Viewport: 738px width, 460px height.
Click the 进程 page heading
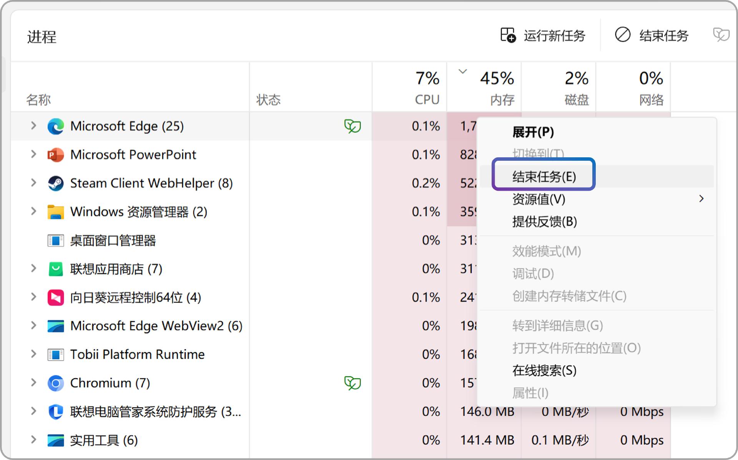42,37
